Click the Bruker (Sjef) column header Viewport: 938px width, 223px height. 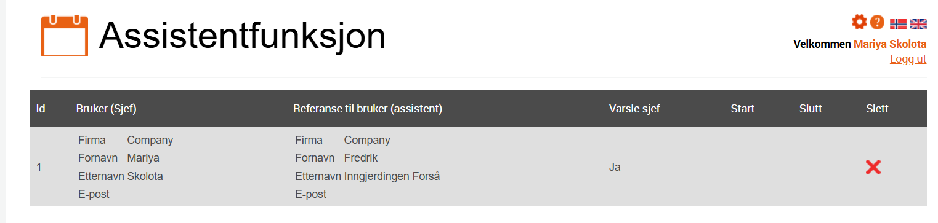coord(106,109)
